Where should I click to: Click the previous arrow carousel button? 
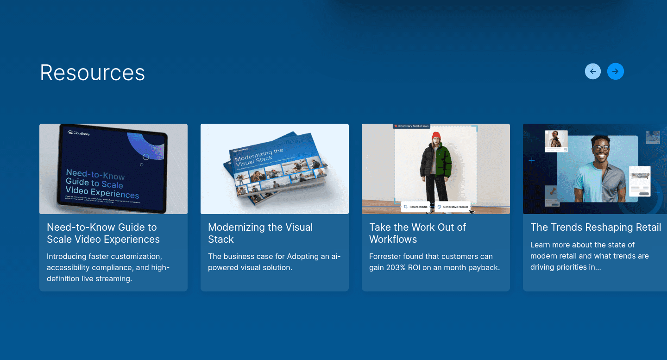click(593, 71)
